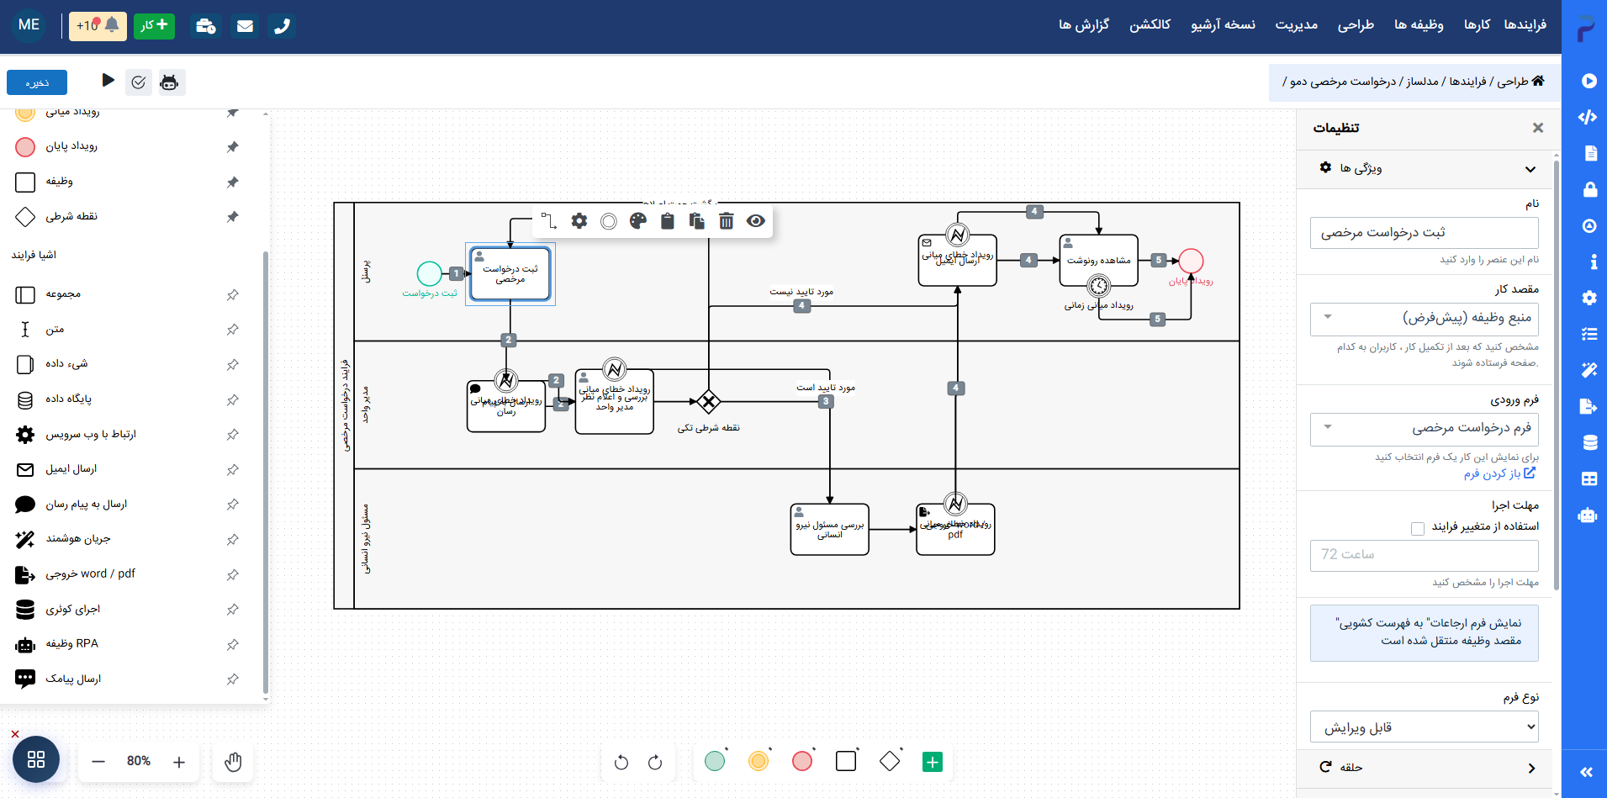1607x798 pixels.
Task: Pin the 'ارسال ایمیل' palette item
Action: (233, 470)
